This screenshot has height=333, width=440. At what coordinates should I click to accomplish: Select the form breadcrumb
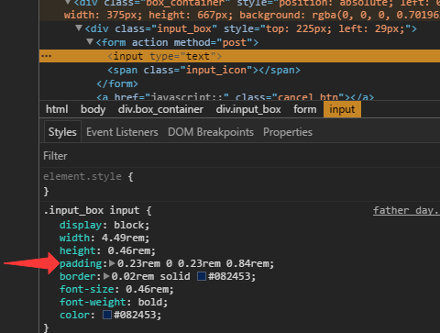305,109
